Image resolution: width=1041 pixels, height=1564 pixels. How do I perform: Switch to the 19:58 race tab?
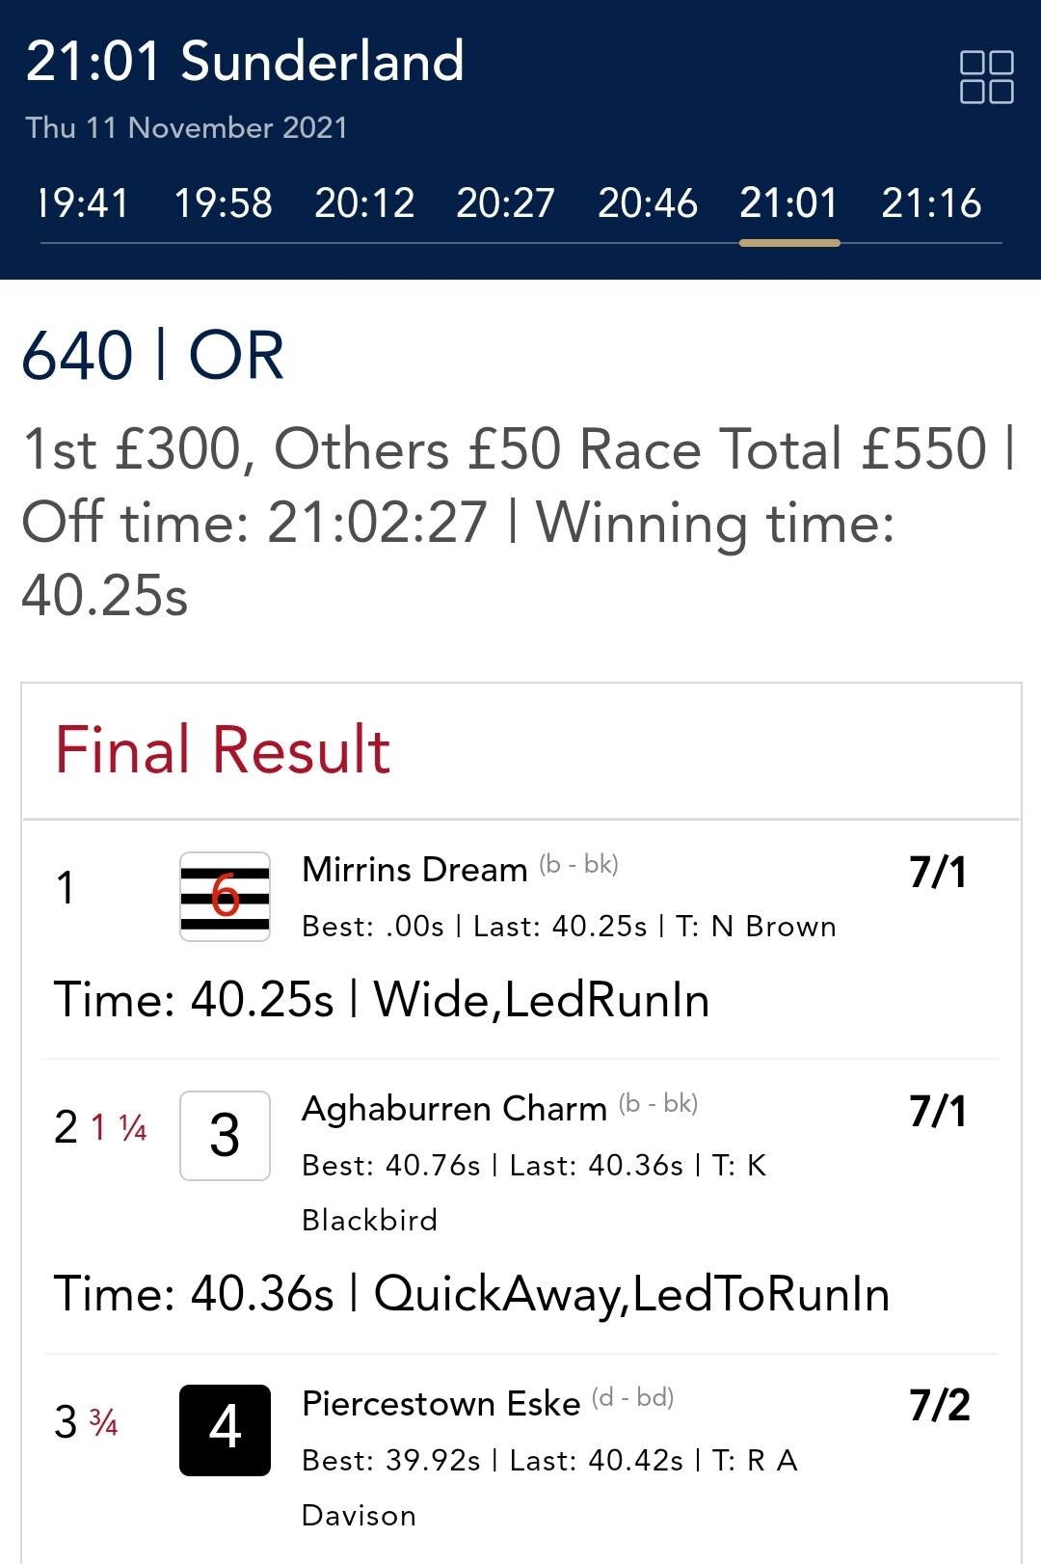point(224,203)
